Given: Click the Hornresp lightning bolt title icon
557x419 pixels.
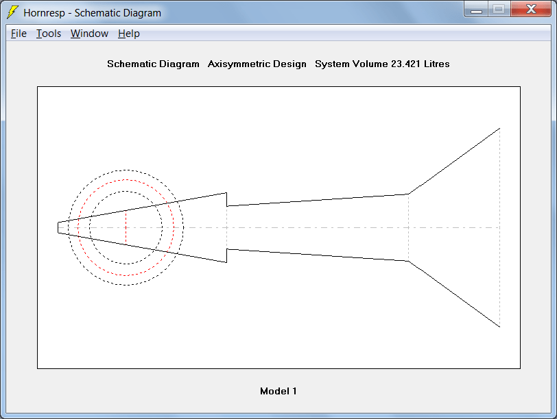Looking at the screenshot, I should [13, 12].
